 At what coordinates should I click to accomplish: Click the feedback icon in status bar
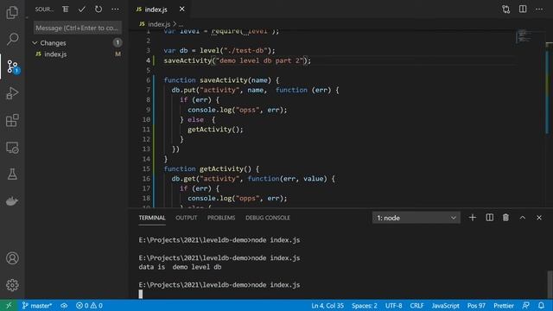point(526,305)
